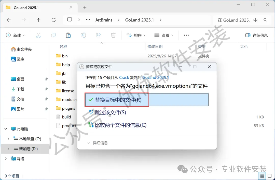This screenshot has height=180, width=275.
Task: Click the This PC monitor icon in address bar
Action: click(x=70, y=20)
